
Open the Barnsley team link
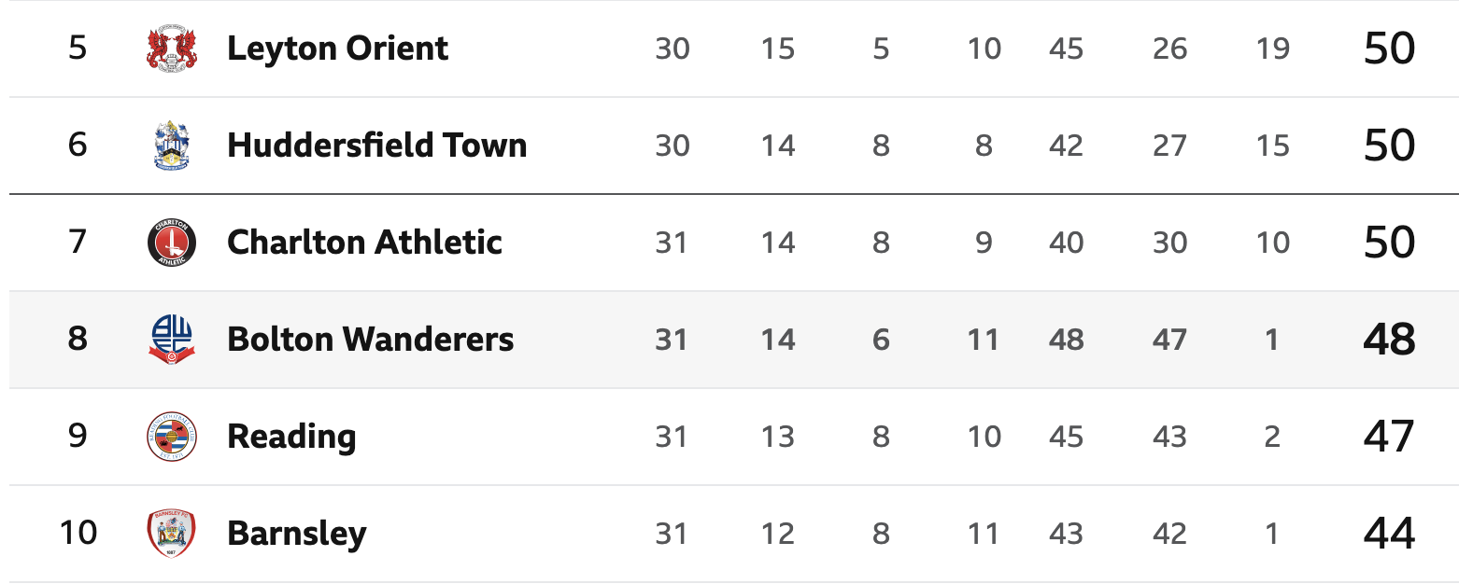click(297, 534)
